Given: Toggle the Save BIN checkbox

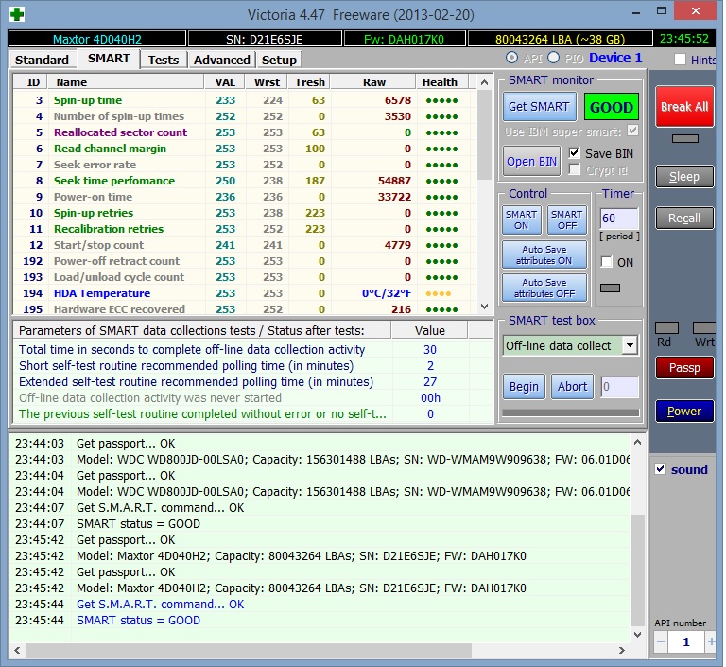Looking at the screenshot, I should click(575, 153).
